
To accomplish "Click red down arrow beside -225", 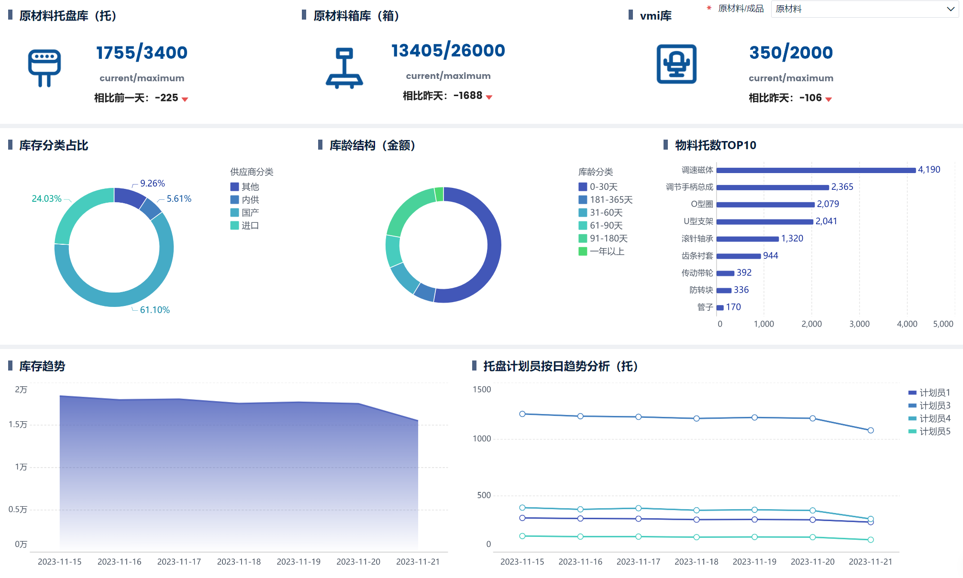I will 185,99.
